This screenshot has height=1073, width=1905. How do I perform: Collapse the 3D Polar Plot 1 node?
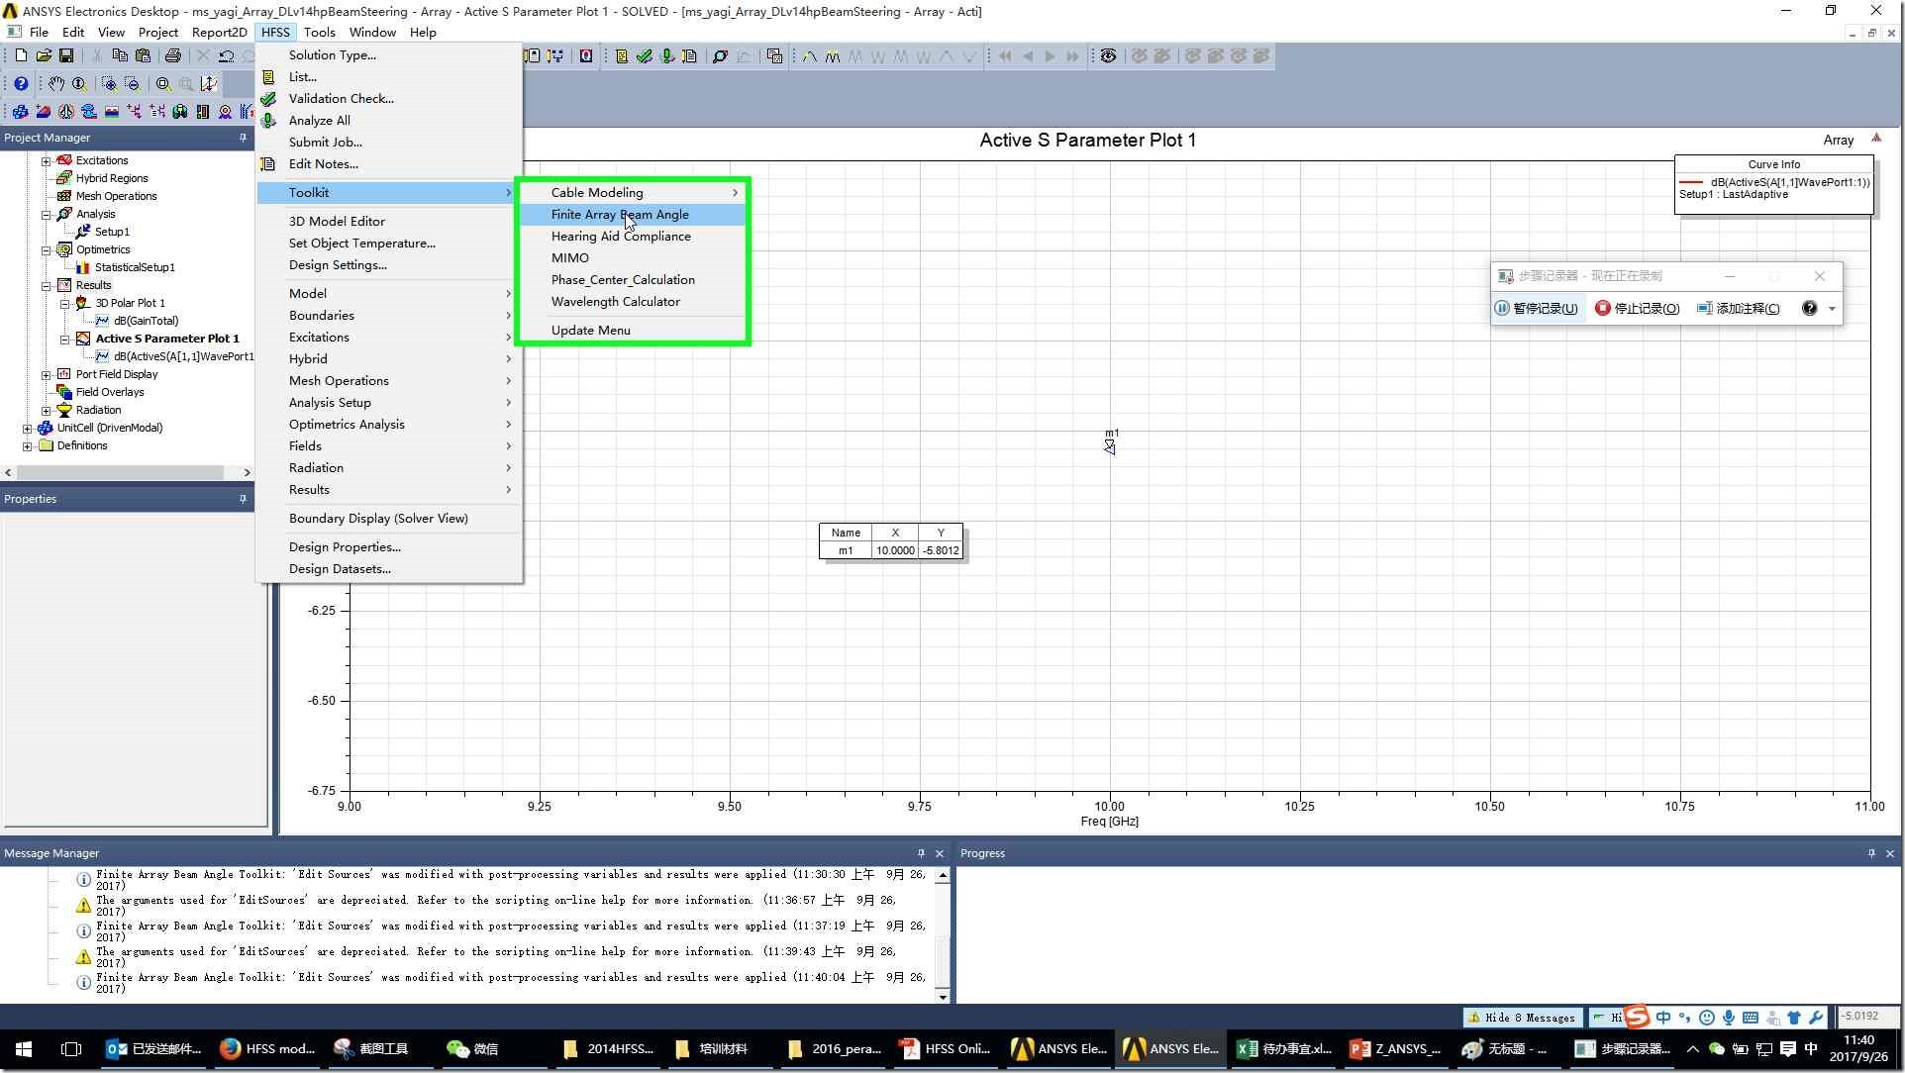pyautogui.click(x=64, y=303)
